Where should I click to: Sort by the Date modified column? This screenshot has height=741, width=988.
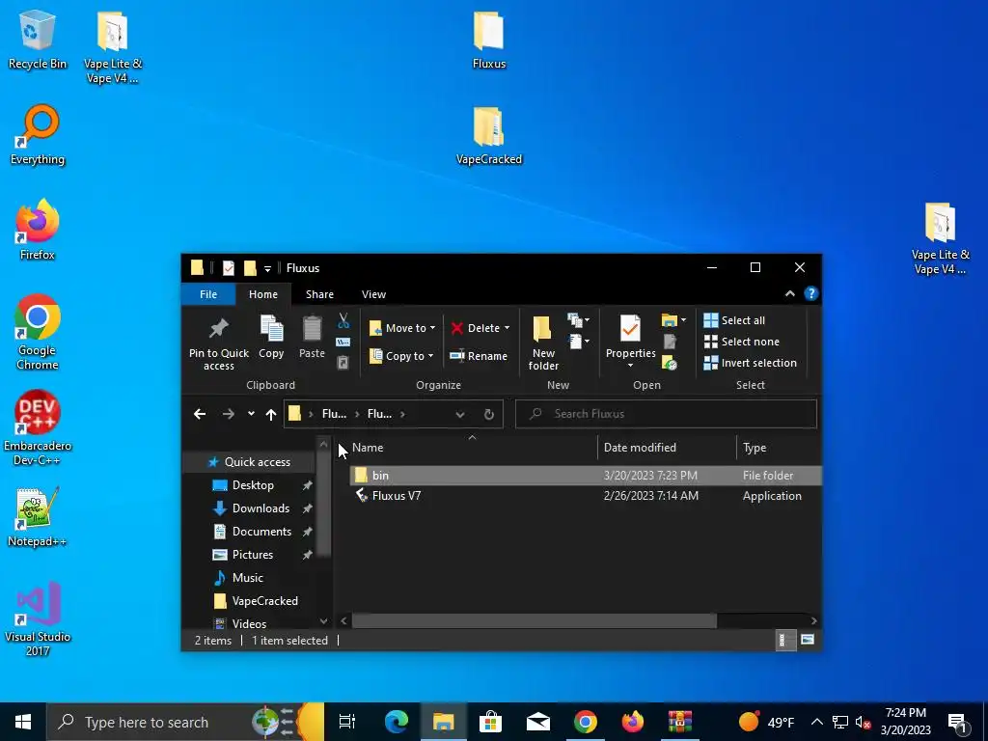tap(666, 448)
